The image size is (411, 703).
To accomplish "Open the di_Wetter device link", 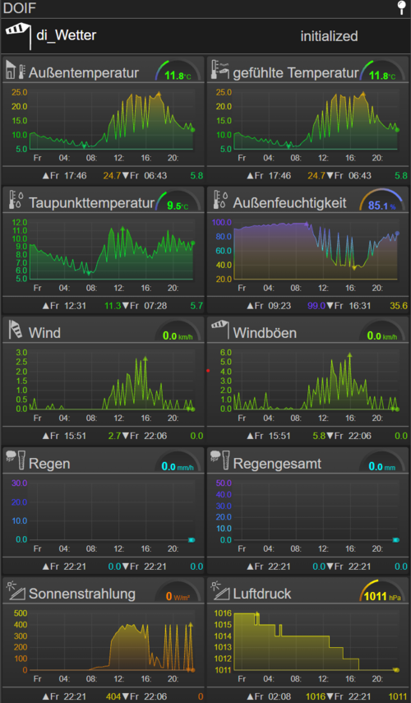I will (67, 35).
